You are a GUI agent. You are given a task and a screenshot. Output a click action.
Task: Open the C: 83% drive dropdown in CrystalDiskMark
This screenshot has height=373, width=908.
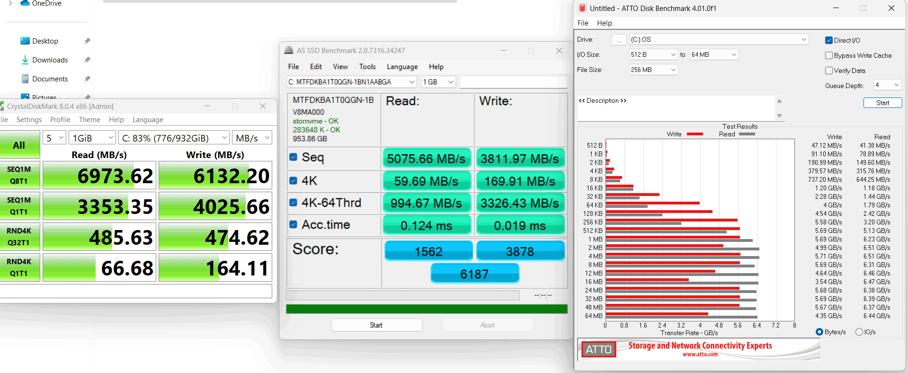(174, 138)
